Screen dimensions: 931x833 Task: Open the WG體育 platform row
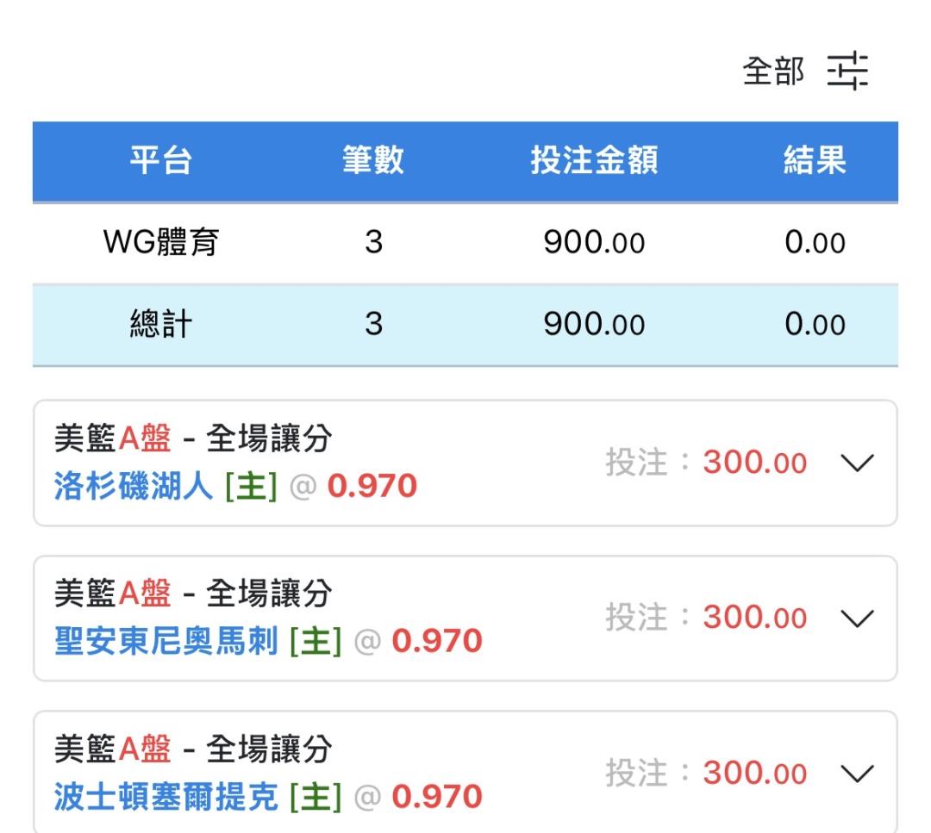tap(161, 243)
